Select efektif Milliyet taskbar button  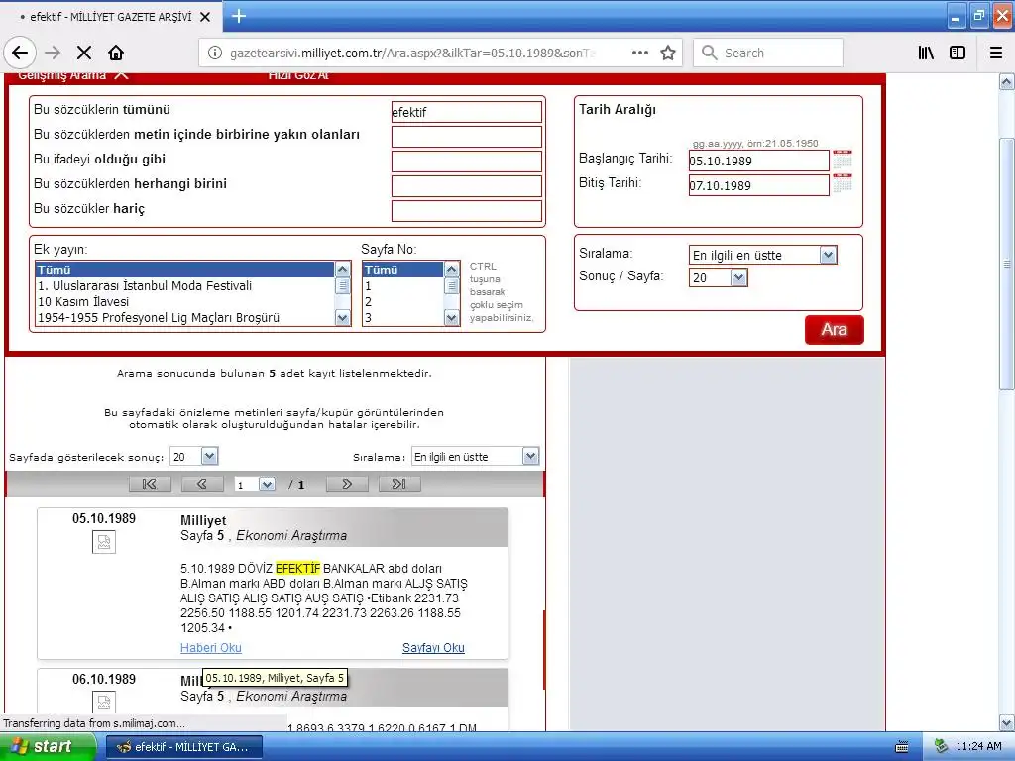click(183, 747)
